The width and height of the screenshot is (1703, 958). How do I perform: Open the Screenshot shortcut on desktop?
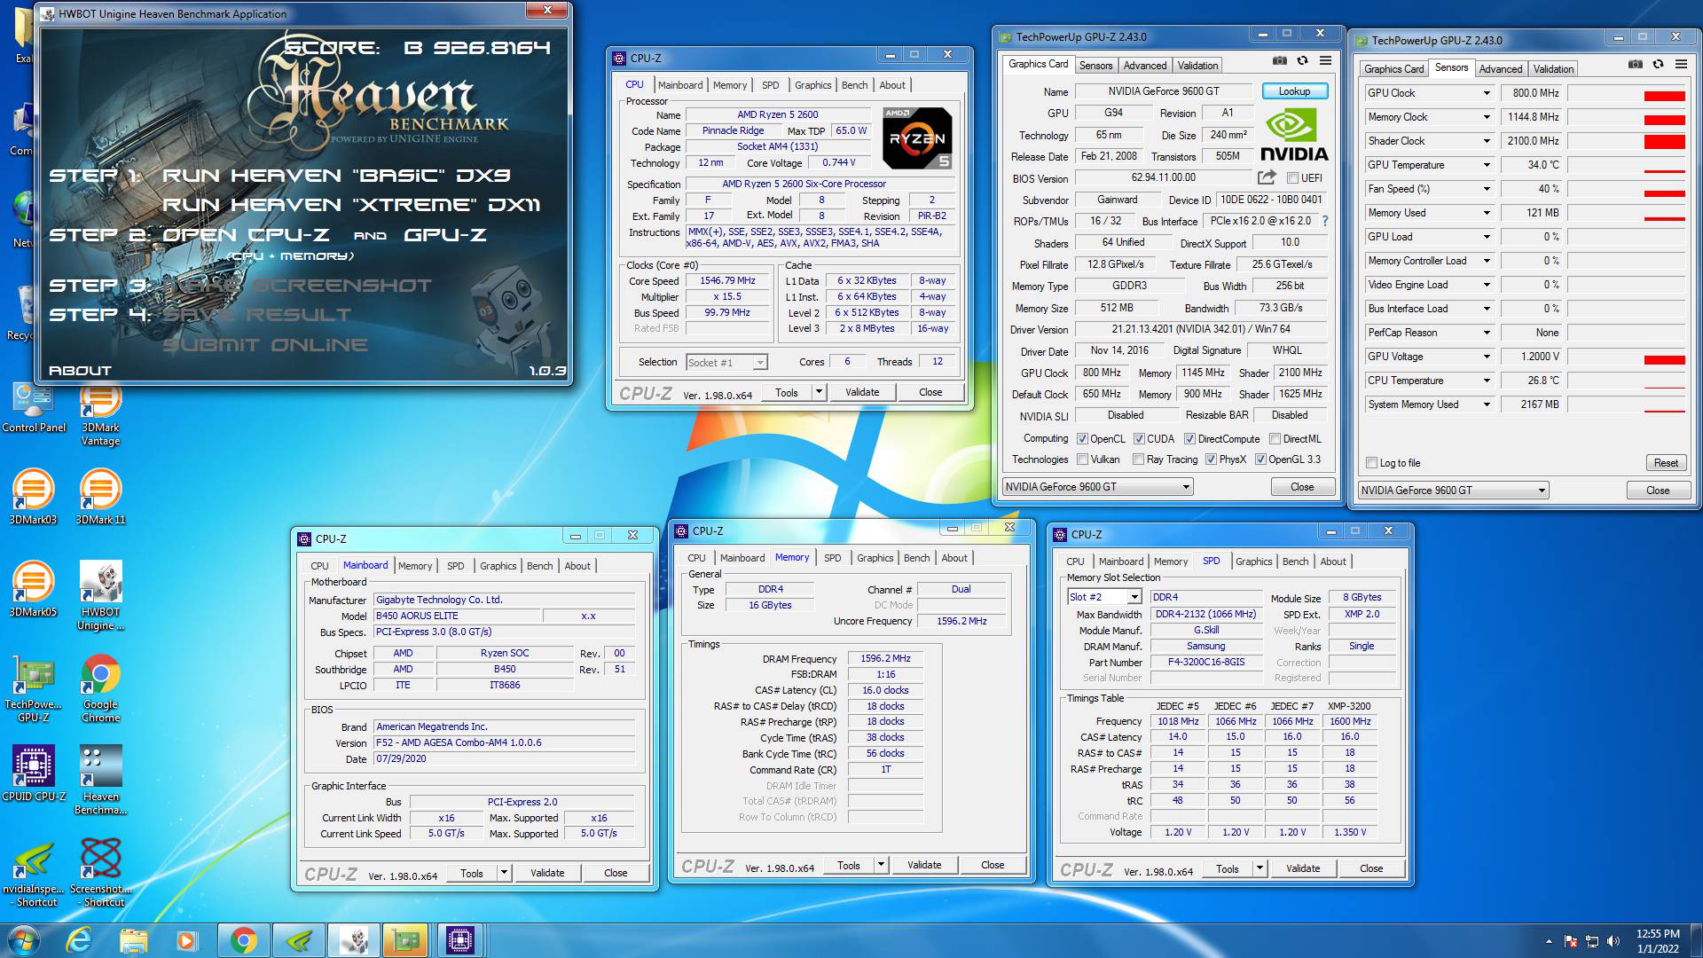(100, 873)
